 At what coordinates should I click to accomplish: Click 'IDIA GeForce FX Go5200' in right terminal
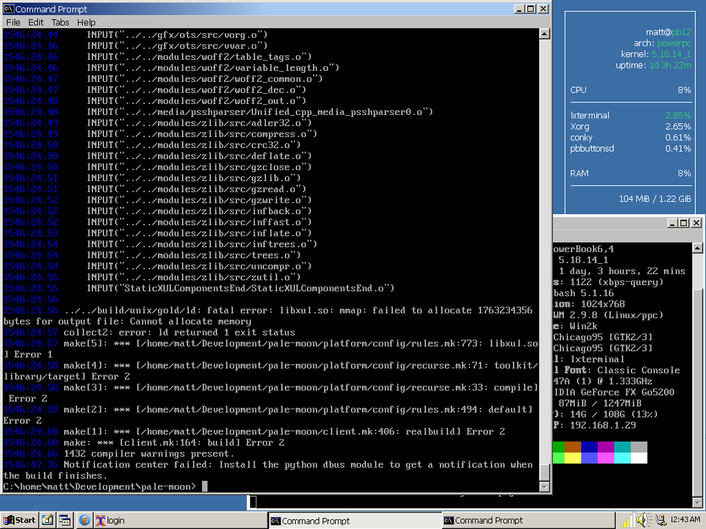coord(614,392)
